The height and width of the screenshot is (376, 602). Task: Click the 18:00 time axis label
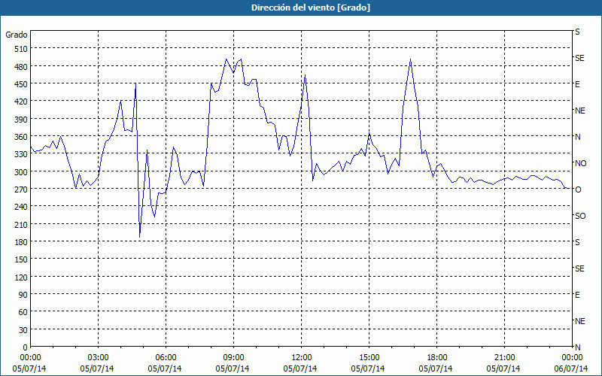tap(437, 358)
